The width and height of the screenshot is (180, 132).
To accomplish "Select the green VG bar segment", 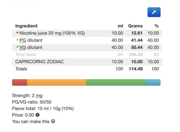I will [116, 82].
